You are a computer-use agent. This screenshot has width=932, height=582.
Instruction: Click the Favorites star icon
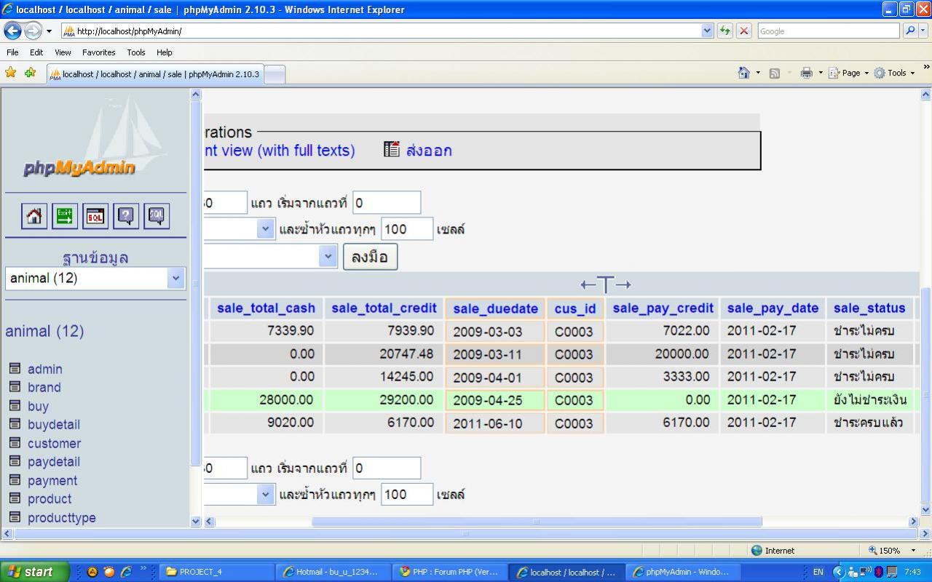coord(10,73)
